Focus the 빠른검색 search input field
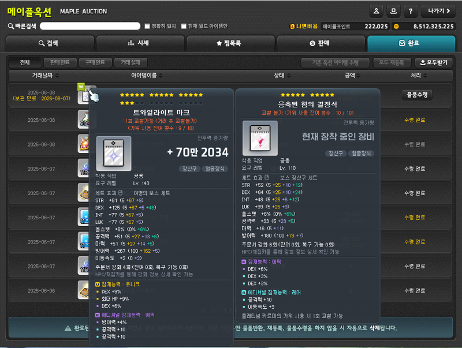The height and width of the screenshot is (348, 462). [x=90, y=26]
